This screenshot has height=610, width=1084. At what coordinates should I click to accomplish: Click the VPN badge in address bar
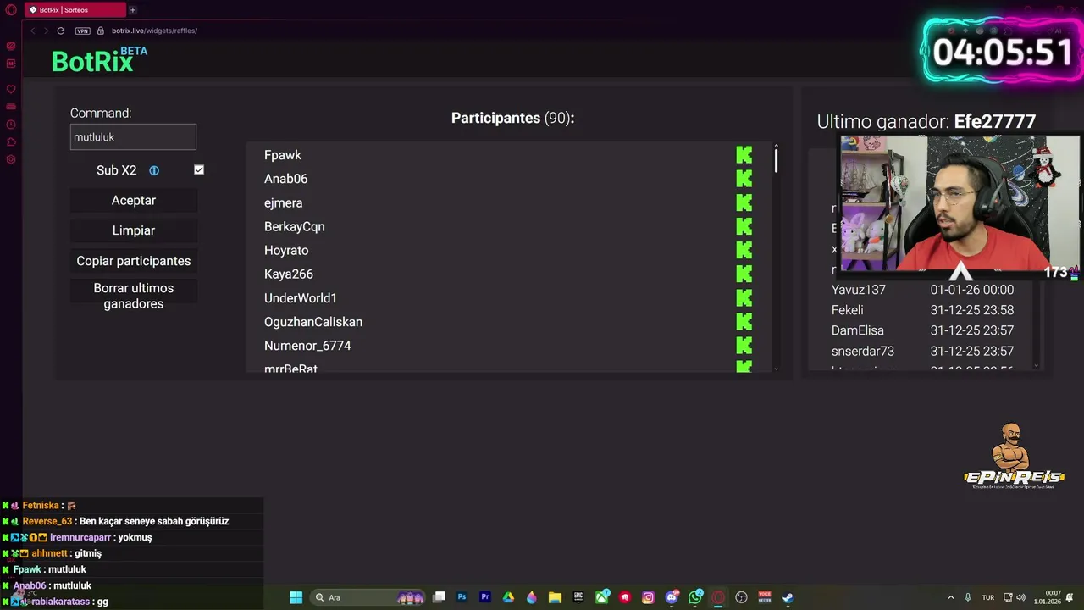point(82,30)
